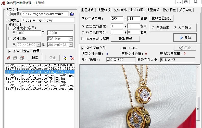Click the 文件类型 input field
The image size is (202, 128).
(48, 20)
